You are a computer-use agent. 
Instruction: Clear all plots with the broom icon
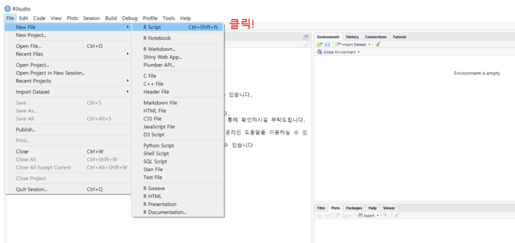(x=397, y=215)
